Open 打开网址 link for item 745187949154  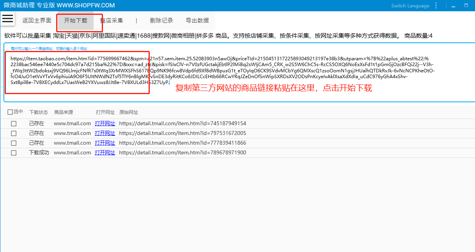[105, 124]
